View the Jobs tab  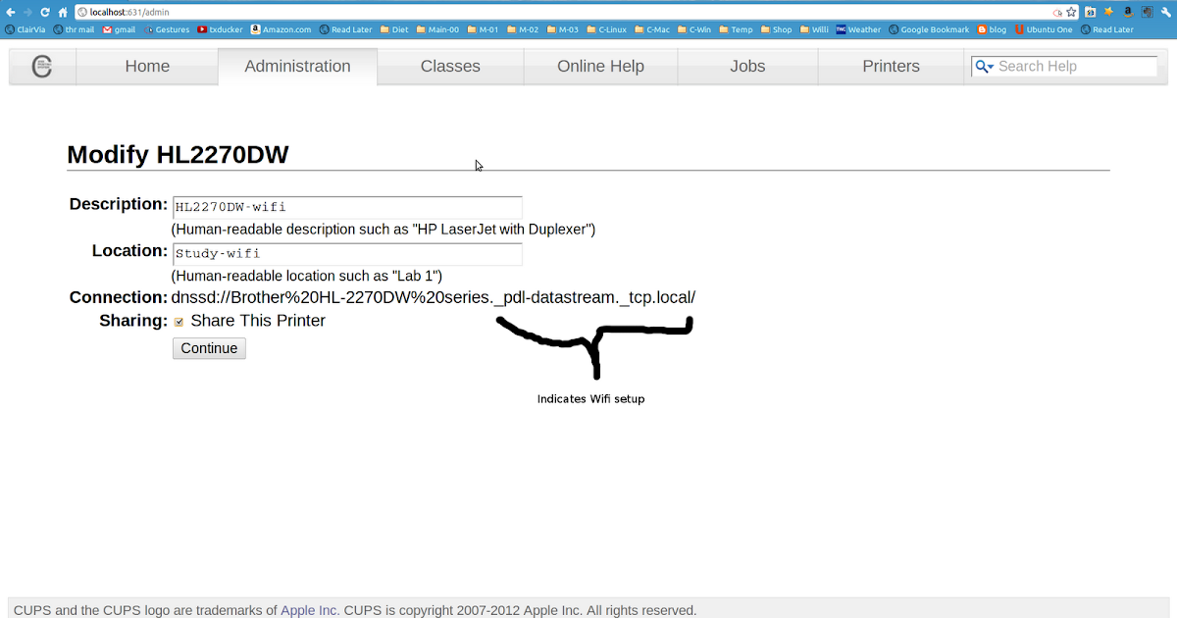coord(747,67)
